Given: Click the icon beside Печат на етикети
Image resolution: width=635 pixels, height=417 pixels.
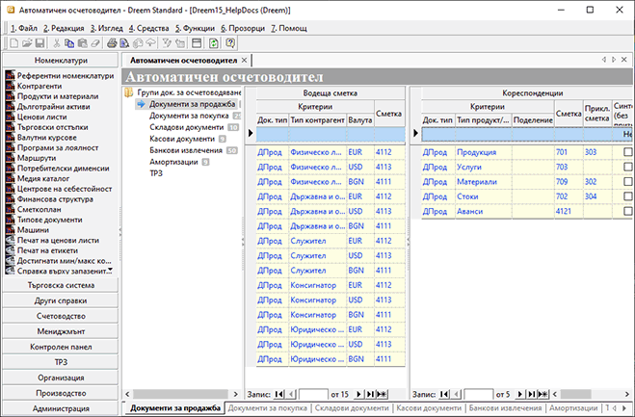Looking at the screenshot, I should click(11, 250).
